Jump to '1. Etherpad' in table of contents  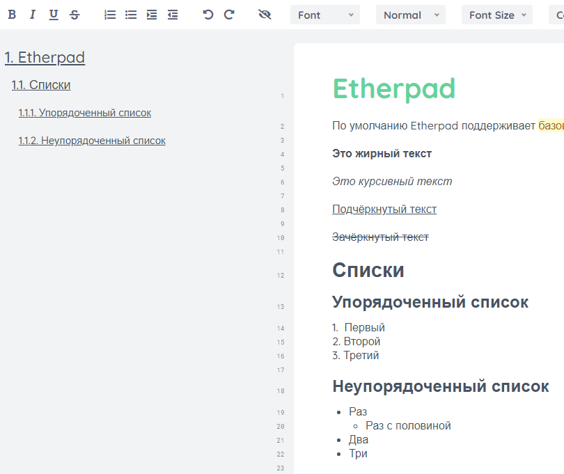click(45, 58)
